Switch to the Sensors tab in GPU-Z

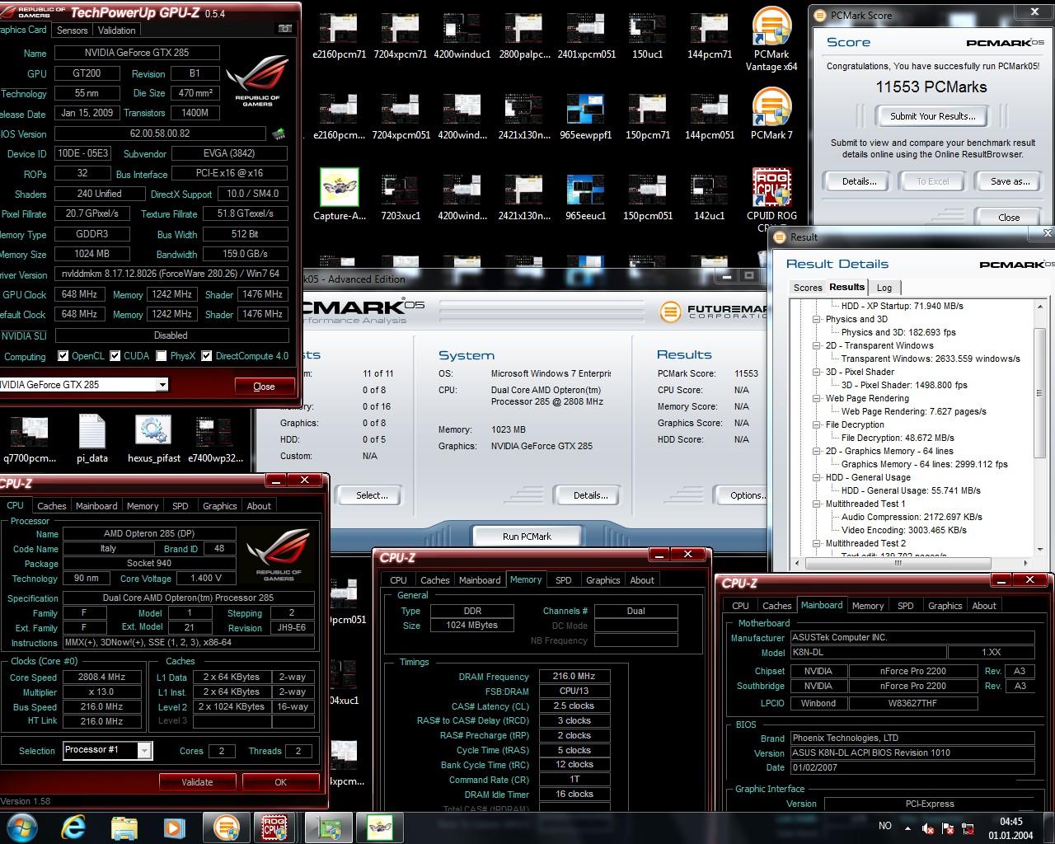[72, 30]
